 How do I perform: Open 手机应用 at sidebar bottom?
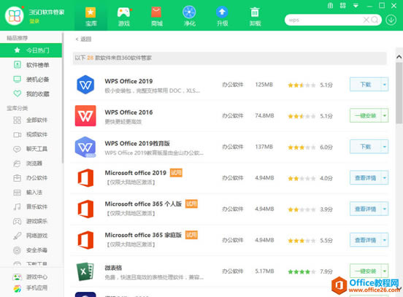tap(31, 288)
